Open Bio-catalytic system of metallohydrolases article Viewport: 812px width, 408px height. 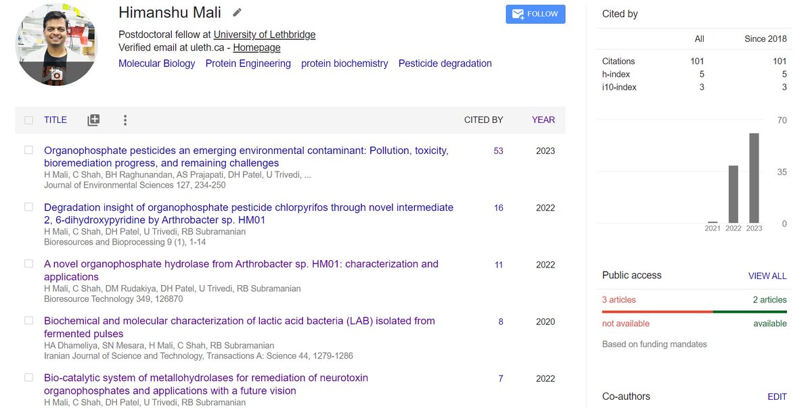coord(206,384)
